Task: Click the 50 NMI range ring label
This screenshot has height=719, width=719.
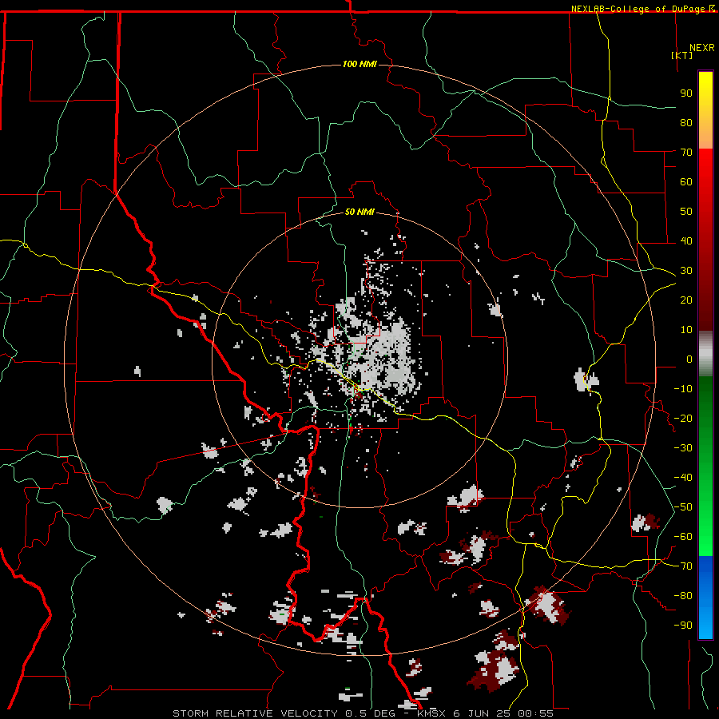Action: (359, 212)
